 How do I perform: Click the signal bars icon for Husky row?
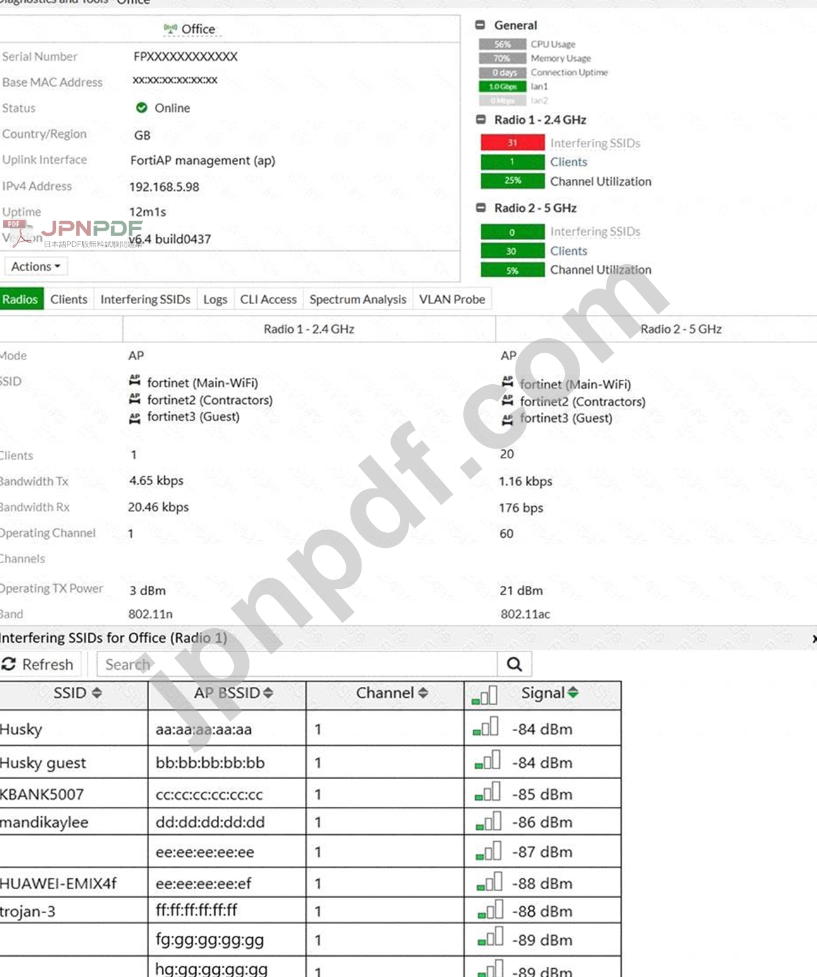tap(486, 728)
